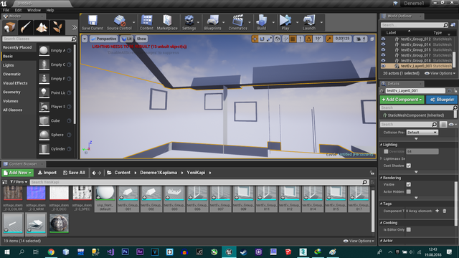The width and height of the screenshot is (459, 258).
Task: Select skp_front_default material thumbnail
Action: pyautogui.click(x=105, y=199)
